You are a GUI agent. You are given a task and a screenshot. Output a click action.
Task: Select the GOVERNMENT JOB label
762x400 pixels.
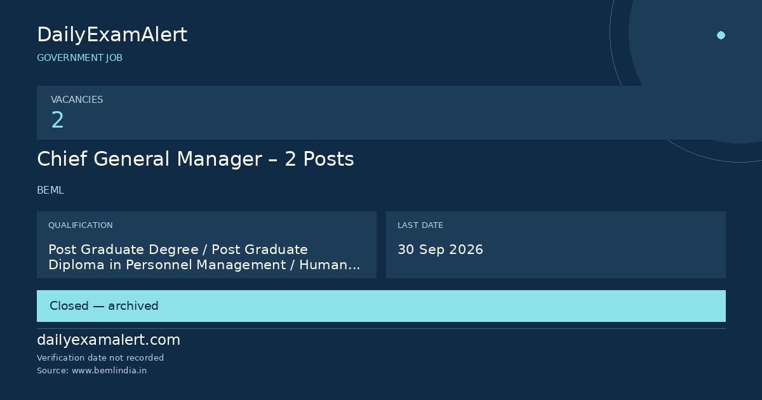[x=79, y=58]
